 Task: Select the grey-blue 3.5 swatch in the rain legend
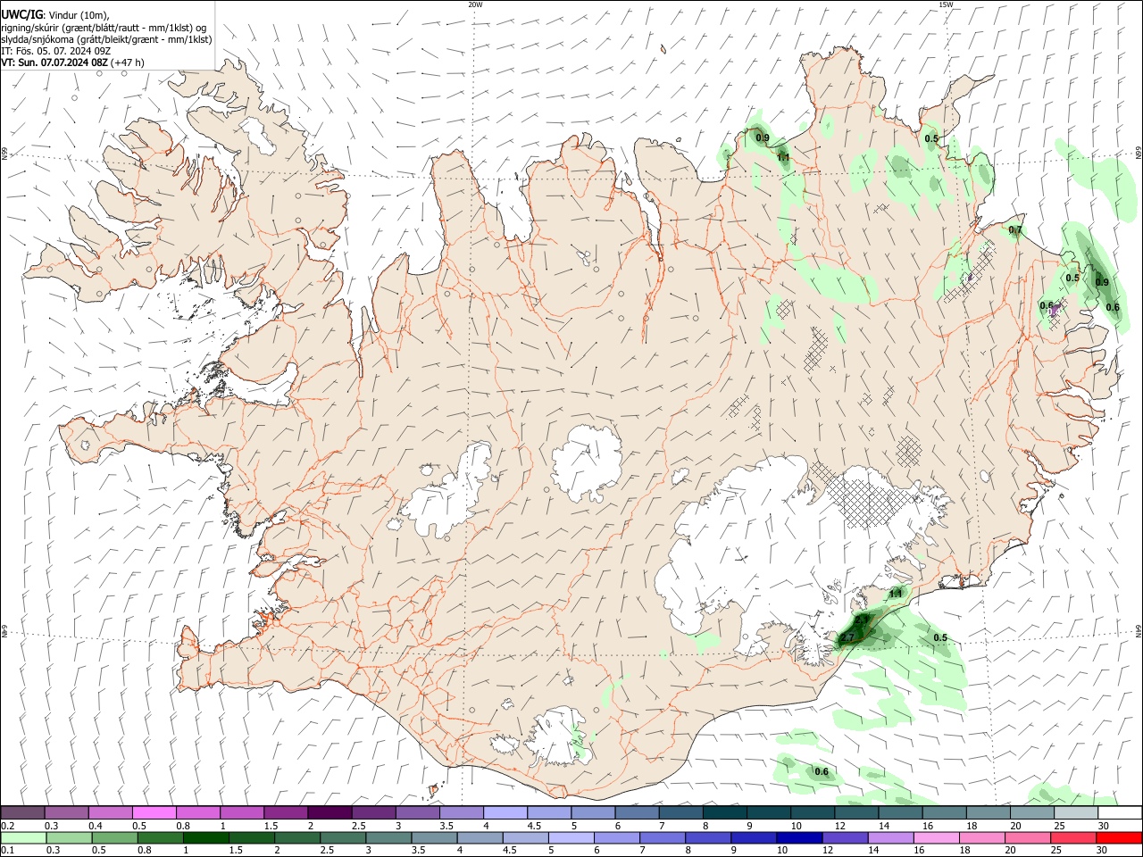433,837
